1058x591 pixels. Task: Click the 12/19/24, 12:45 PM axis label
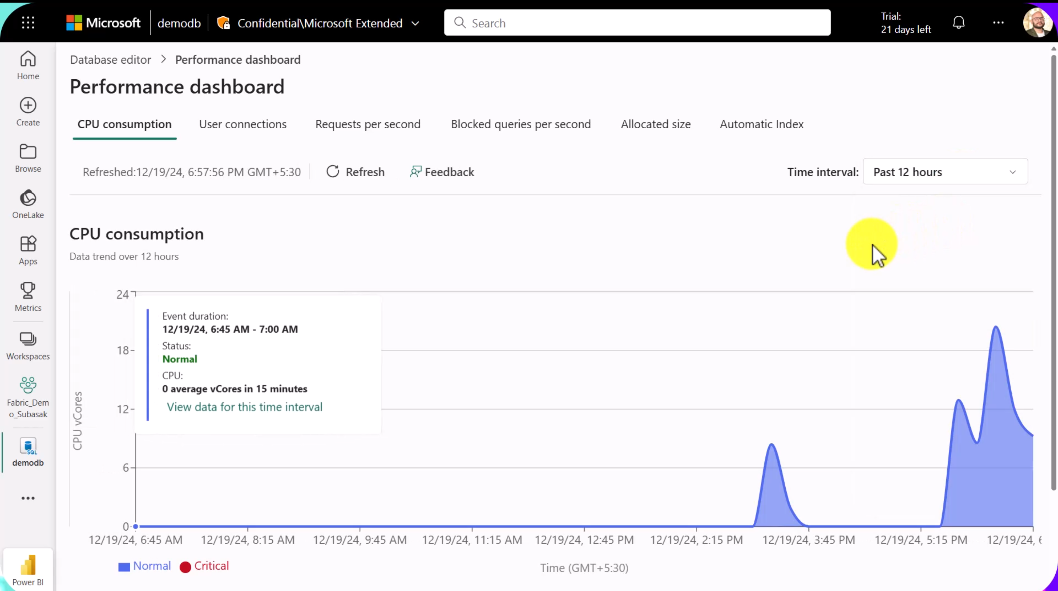click(584, 540)
